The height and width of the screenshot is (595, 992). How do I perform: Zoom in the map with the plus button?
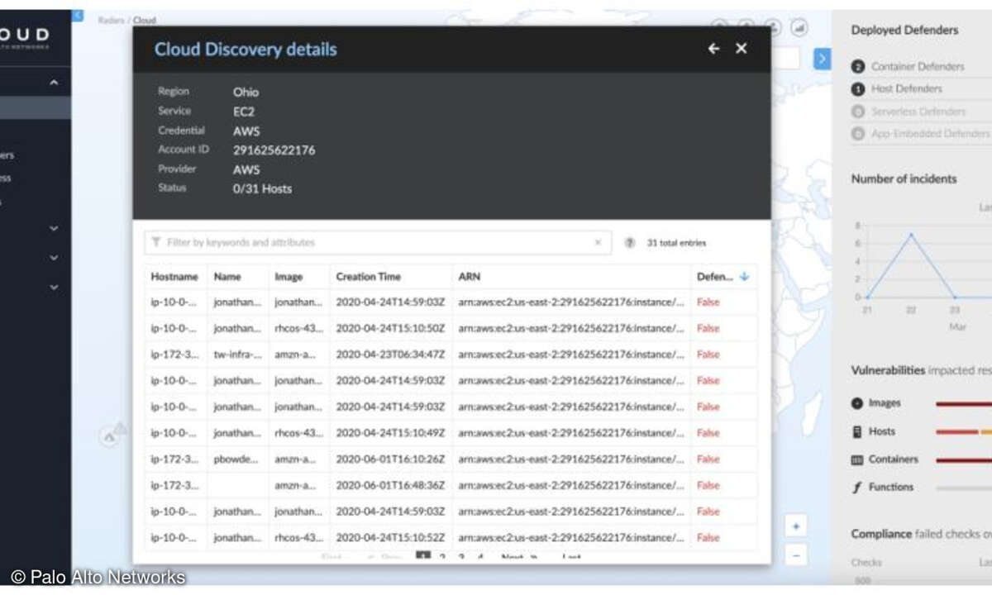coord(796,526)
